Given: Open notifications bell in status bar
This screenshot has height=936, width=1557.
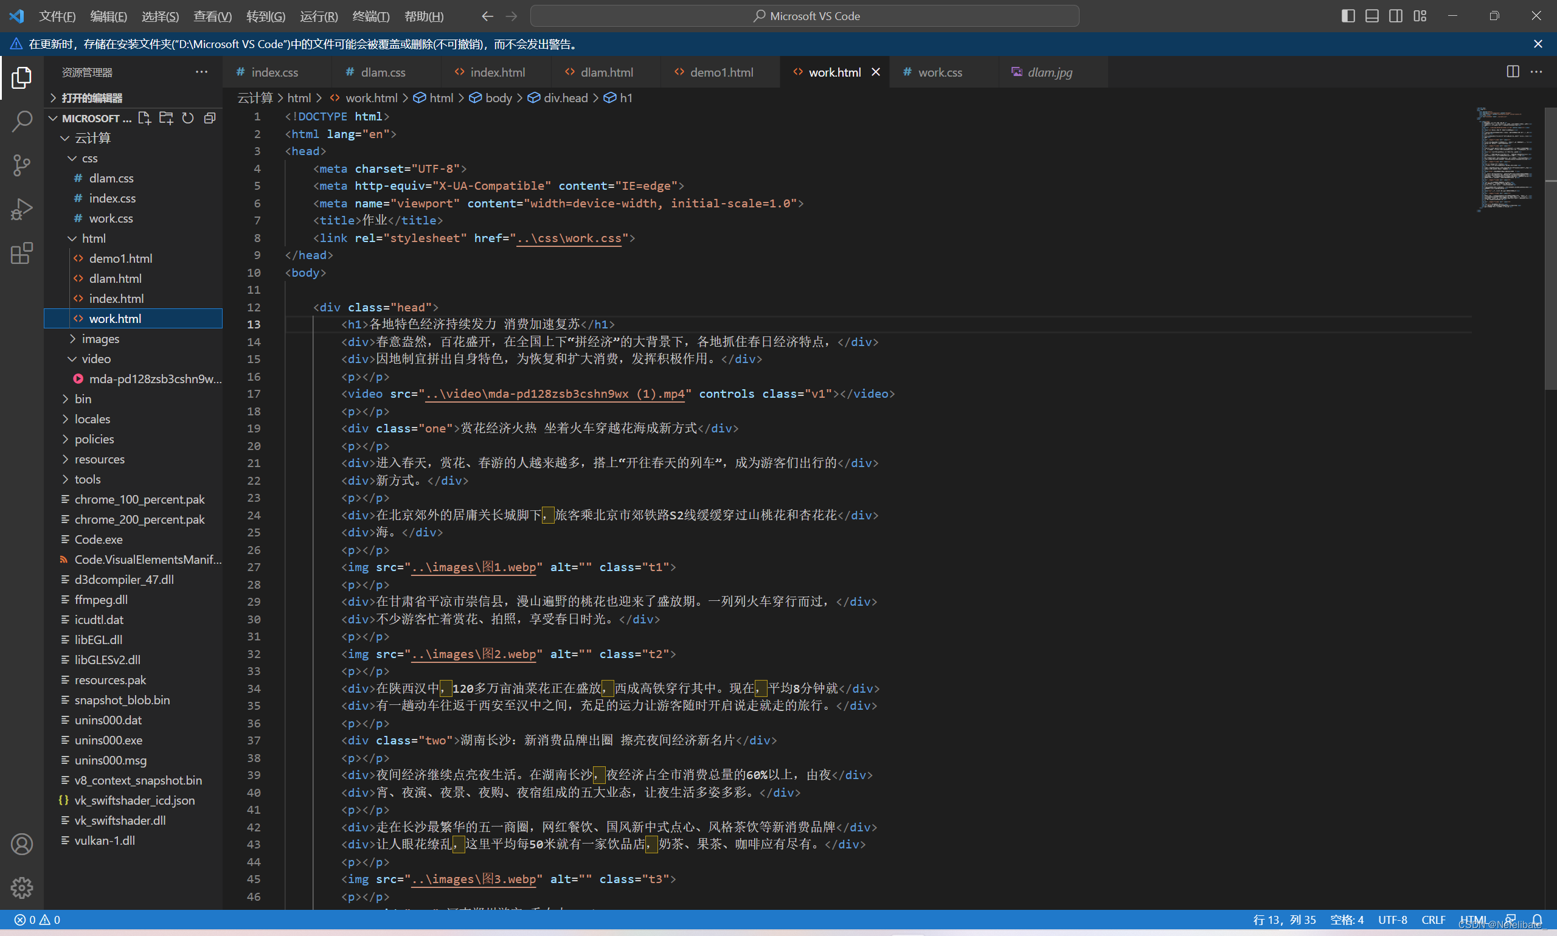Looking at the screenshot, I should tap(1537, 920).
